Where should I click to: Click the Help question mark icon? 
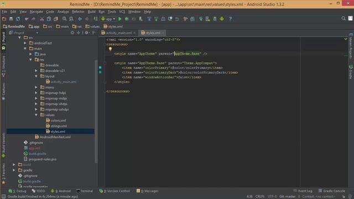pos(230,19)
